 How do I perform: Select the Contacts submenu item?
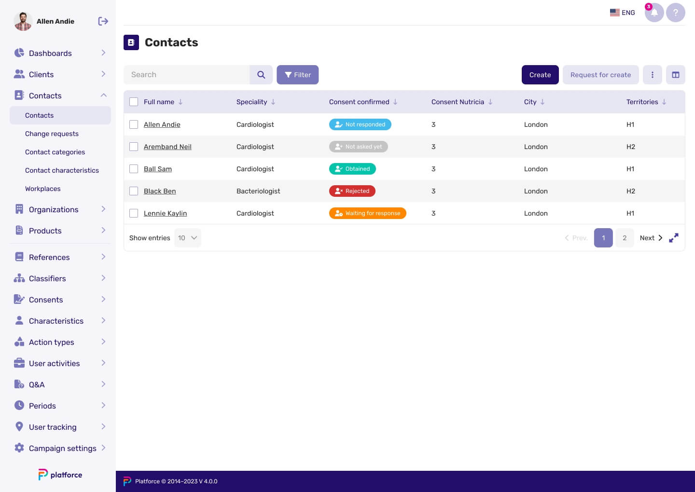pyautogui.click(x=60, y=115)
